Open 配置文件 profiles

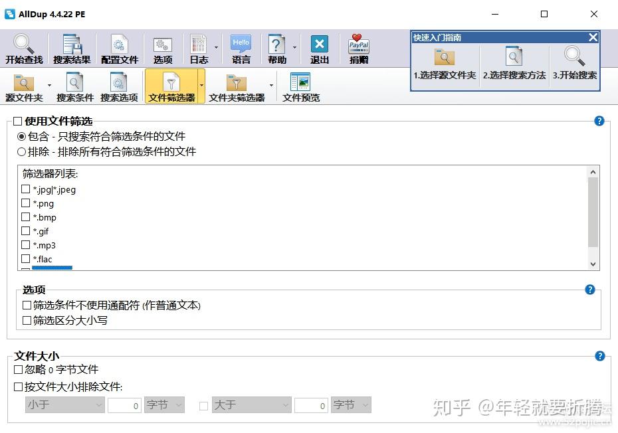point(120,49)
